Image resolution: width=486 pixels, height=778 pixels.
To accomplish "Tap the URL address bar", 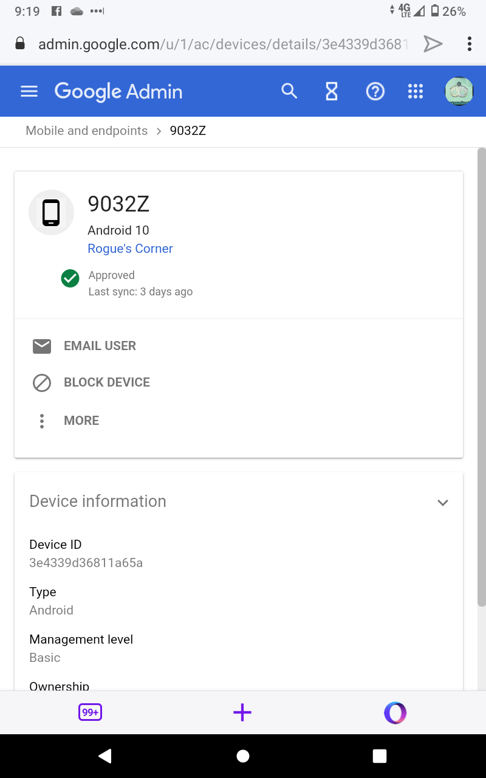I will [x=222, y=44].
